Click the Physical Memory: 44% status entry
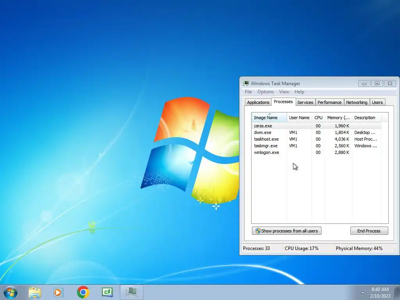Image resolution: width=400 pixels, height=300 pixels. 359,248
